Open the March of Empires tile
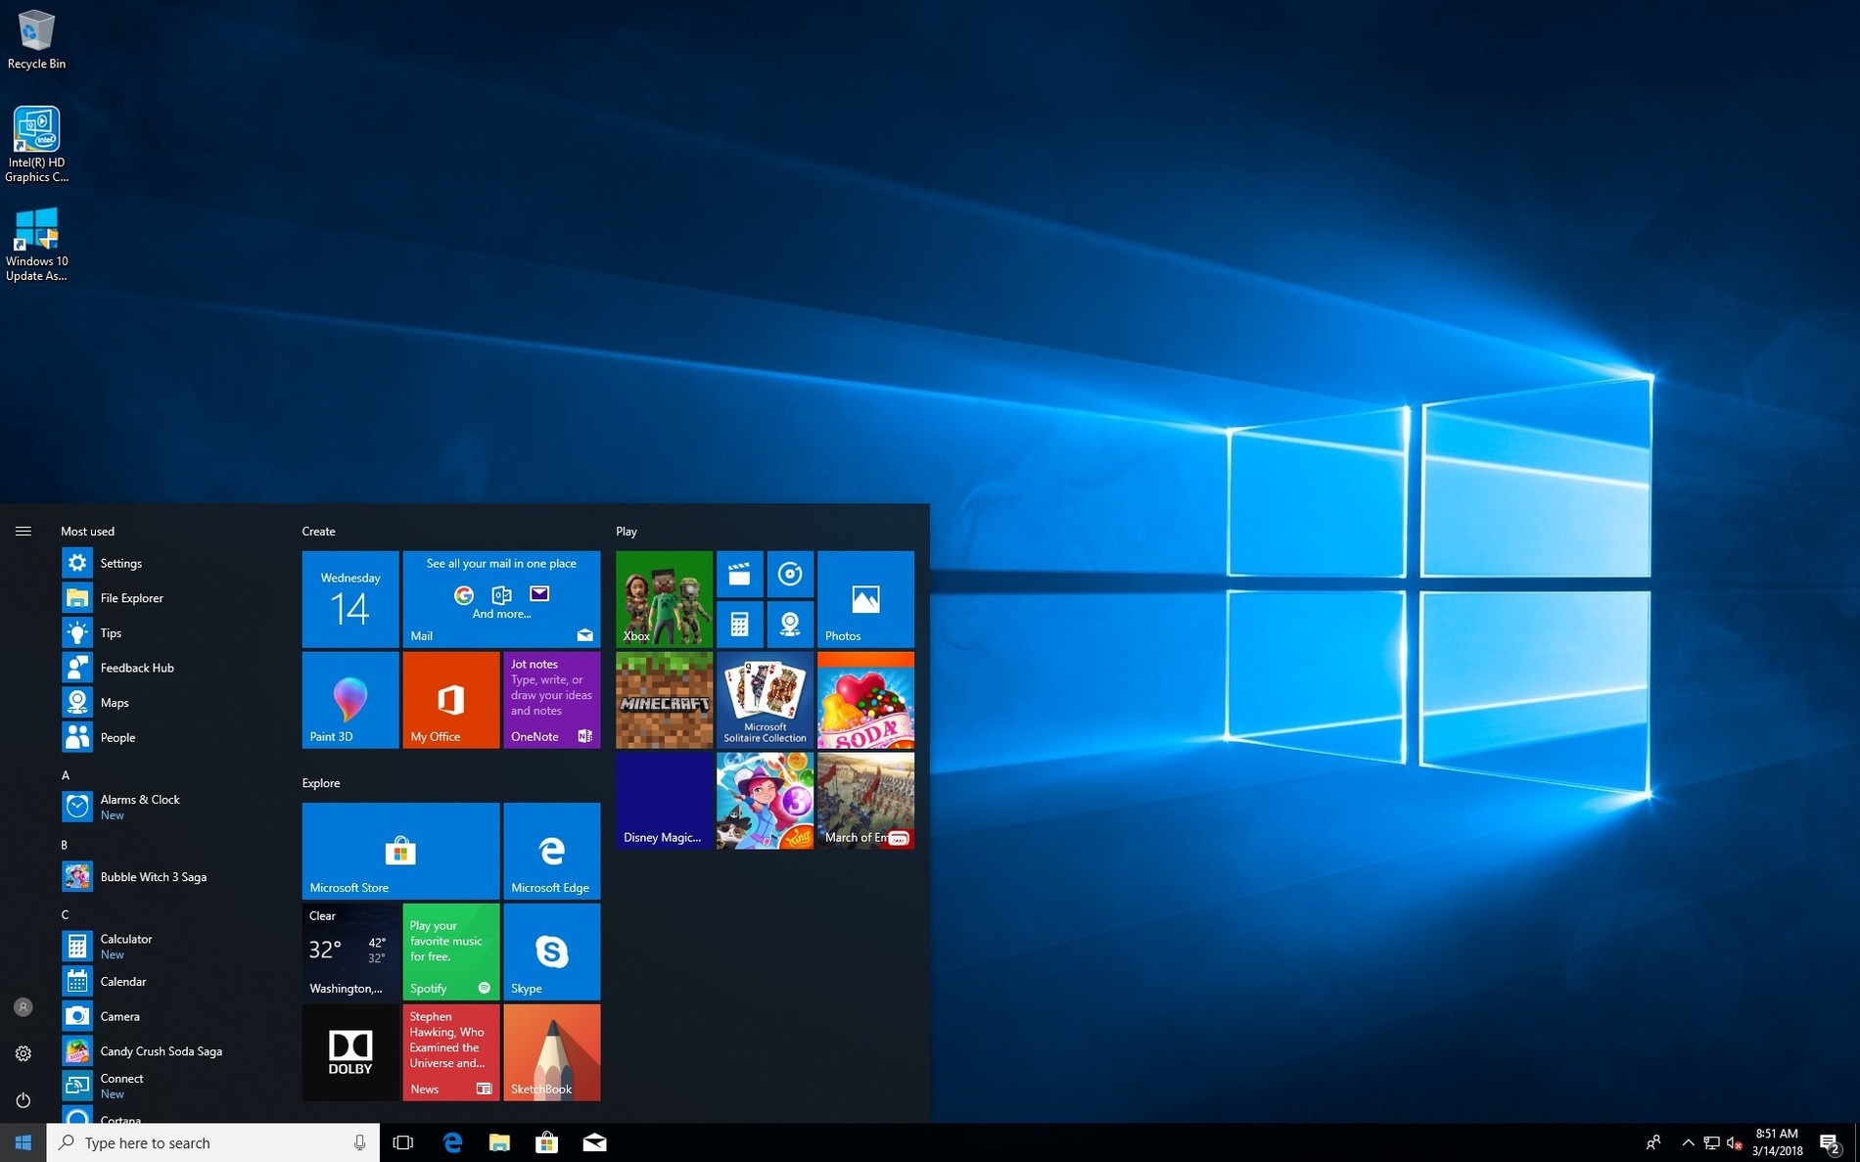 [865, 801]
